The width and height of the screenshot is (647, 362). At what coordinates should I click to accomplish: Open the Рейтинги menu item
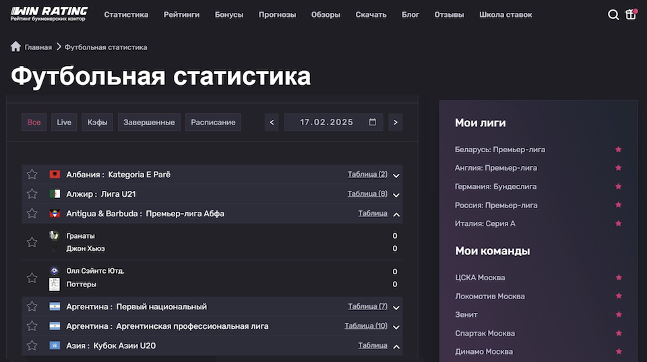(181, 15)
